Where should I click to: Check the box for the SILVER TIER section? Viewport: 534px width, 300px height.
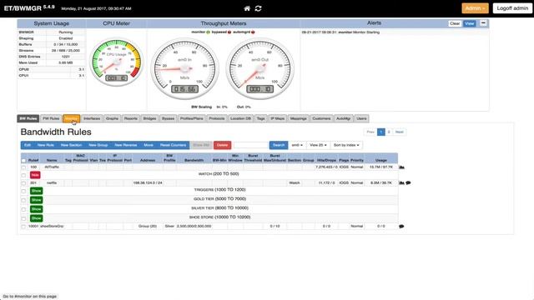click(x=23, y=209)
